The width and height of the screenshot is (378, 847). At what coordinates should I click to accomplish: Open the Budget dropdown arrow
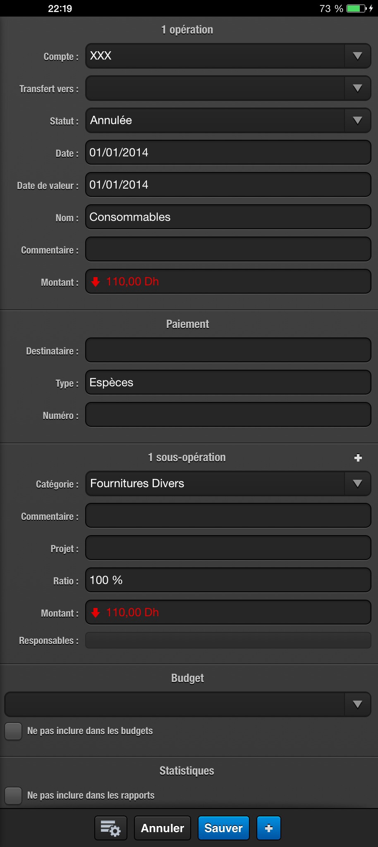[357, 704]
